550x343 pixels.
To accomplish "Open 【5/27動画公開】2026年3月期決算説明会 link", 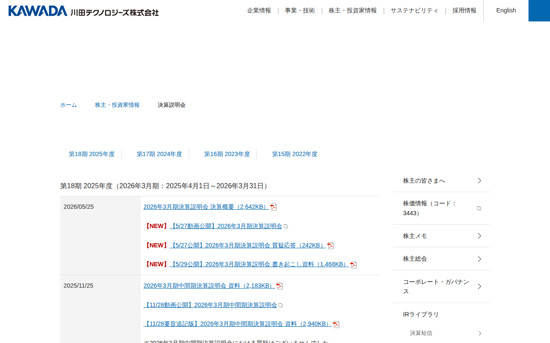I will [x=226, y=226].
